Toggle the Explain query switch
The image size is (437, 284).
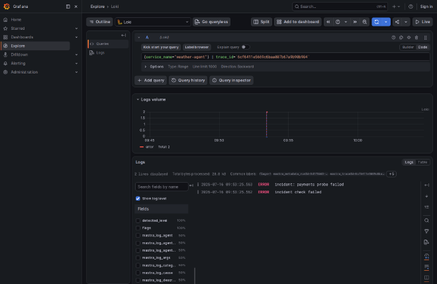245,47
